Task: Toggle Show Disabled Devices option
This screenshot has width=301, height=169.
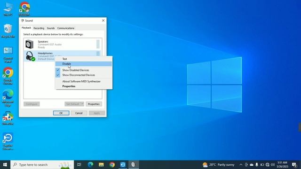Action: click(84, 70)
